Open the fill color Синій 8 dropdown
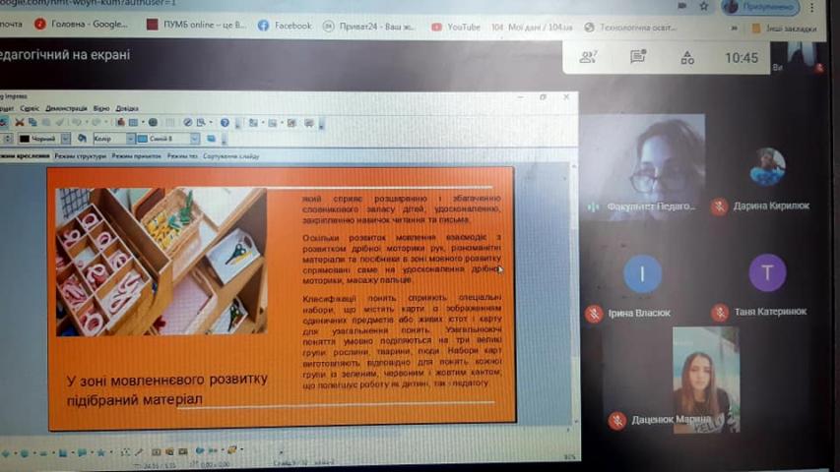Viewport: 840px width, 472px height. (194, 139)
